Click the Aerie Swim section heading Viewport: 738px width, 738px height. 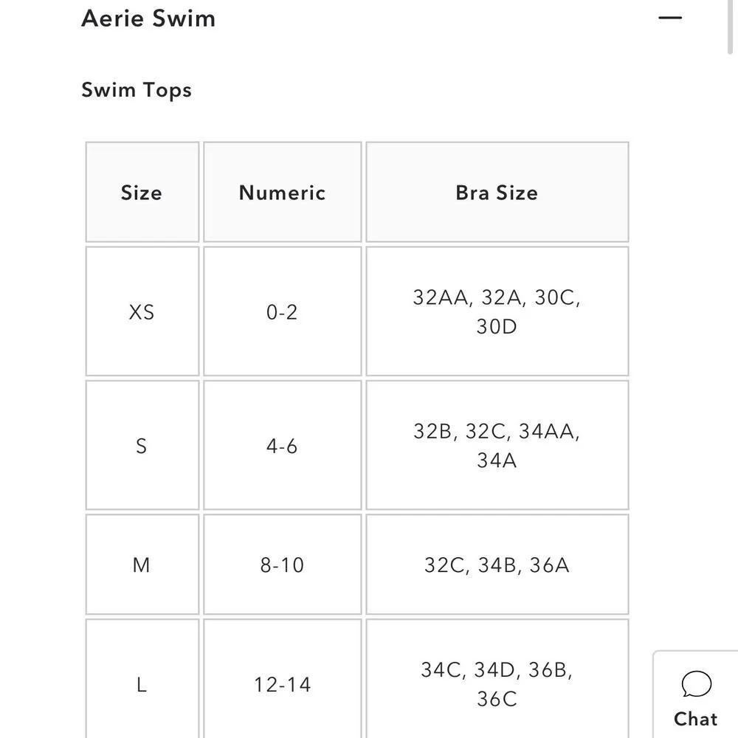coord(148,18)
